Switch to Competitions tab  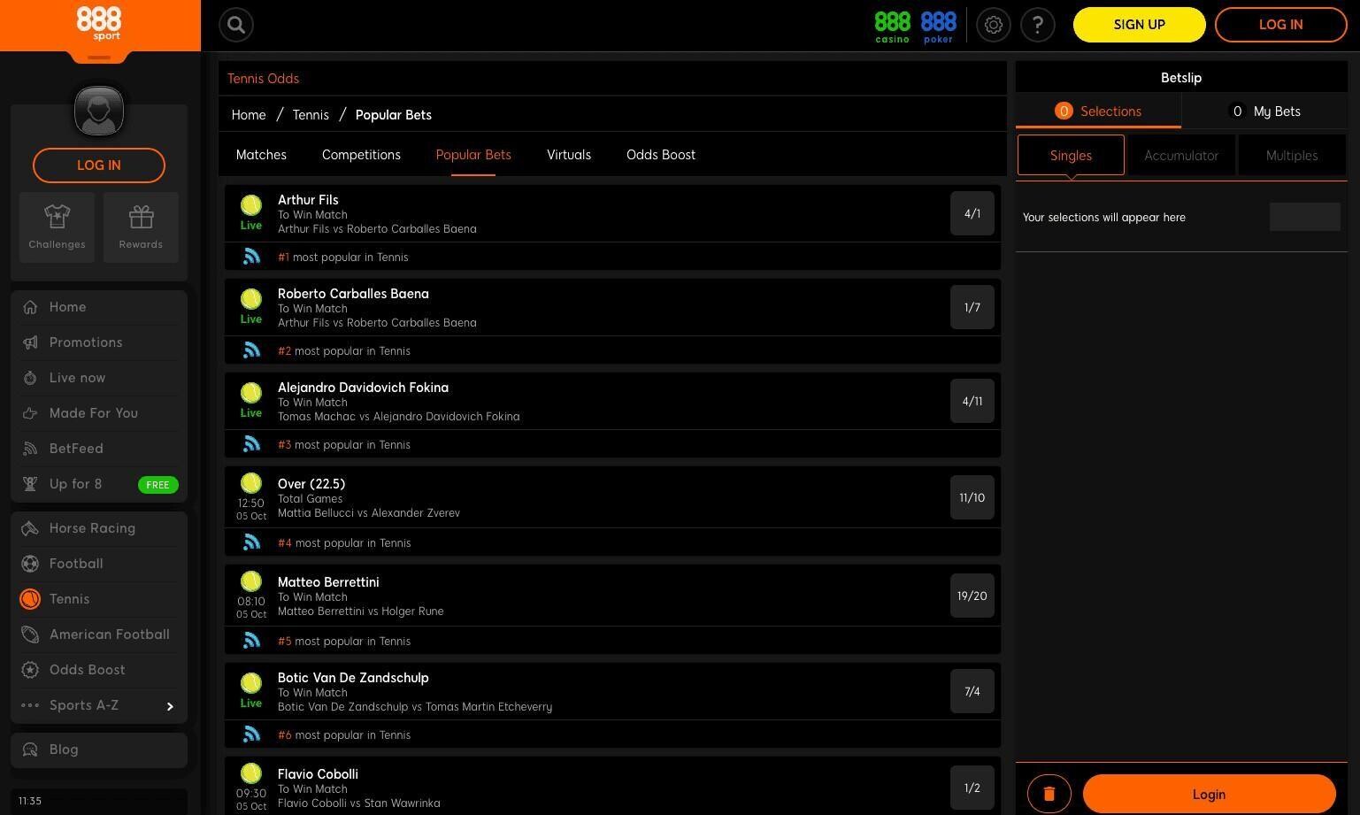[361, 155]
